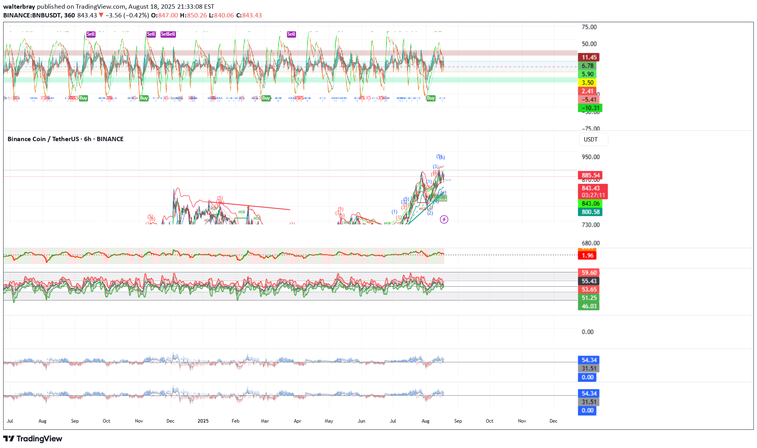The width and height of the screenshot is (757, 448).
Task: Click the red 53.65 value label
Action: click(589, 289)
